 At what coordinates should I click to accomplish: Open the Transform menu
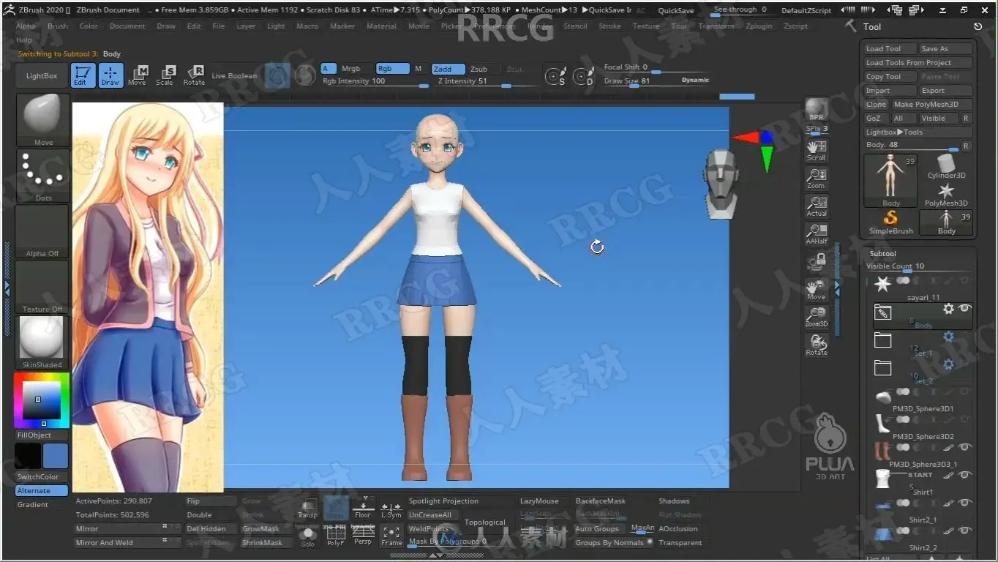(x=716, y=26)
